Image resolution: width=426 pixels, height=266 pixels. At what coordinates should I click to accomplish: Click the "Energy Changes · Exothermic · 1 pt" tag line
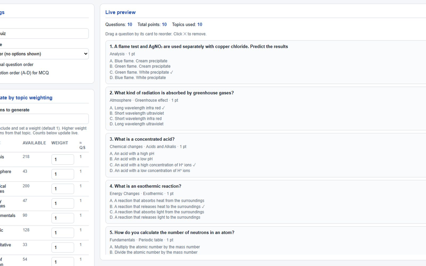pyautogui.click(x=141, y=194)
